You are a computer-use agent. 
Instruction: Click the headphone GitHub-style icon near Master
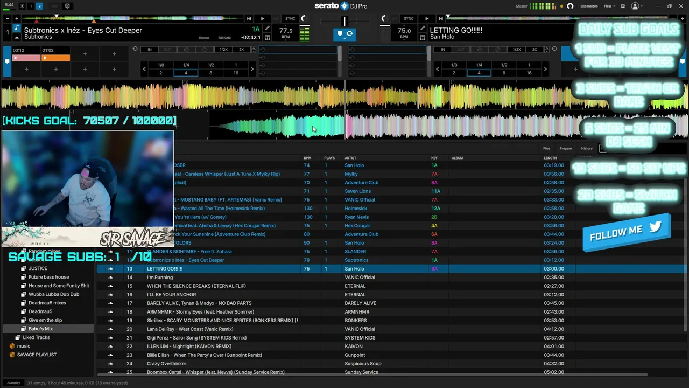tap(570, 6)
